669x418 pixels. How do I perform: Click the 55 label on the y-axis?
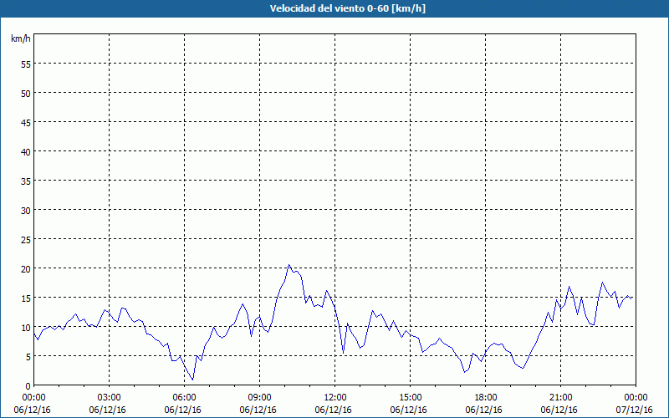[x=26, y=64]
